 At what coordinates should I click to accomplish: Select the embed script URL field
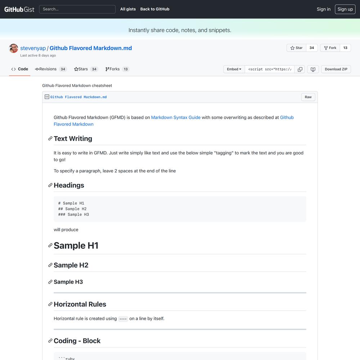click(x=270, y=69)
